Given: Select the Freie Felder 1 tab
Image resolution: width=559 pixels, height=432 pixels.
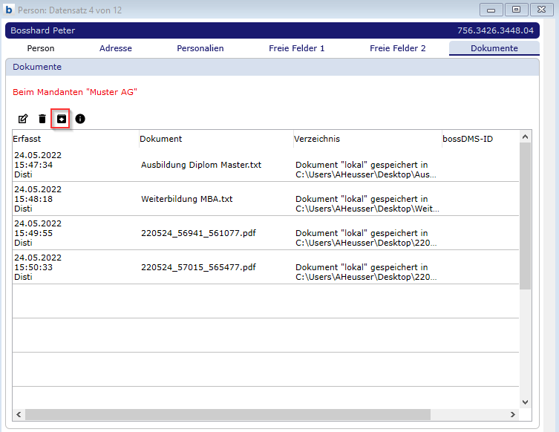Looking at the screenshot, I should (296, 48).
